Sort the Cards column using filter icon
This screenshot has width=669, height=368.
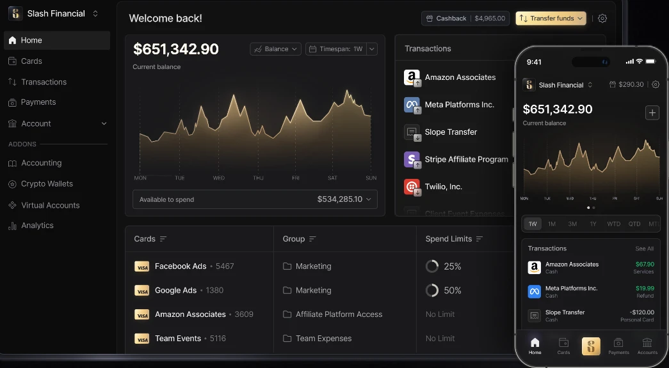tap(163, 239)
